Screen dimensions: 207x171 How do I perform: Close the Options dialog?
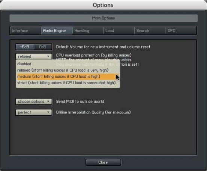(103, 162)
